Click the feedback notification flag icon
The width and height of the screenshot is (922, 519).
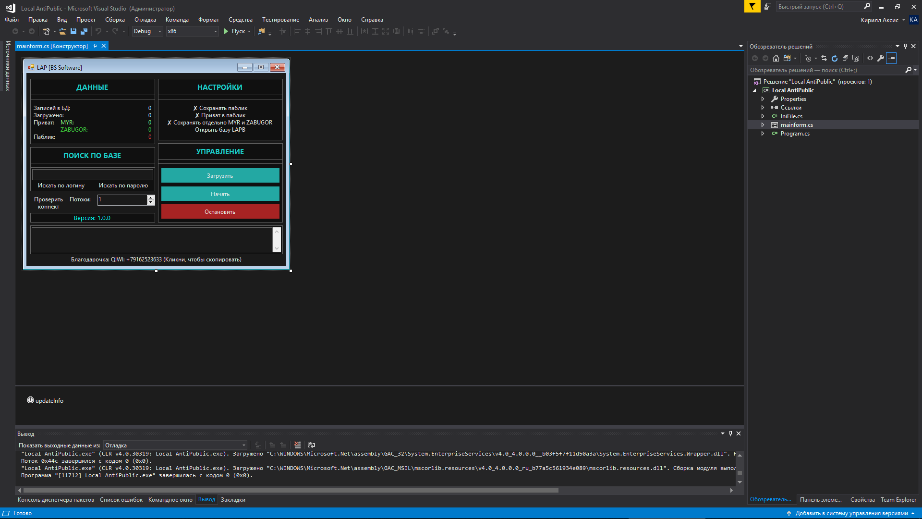[752, 6]
